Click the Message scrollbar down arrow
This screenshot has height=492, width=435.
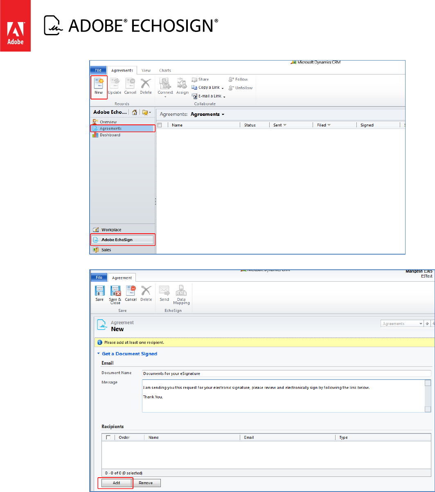[428, 409]
